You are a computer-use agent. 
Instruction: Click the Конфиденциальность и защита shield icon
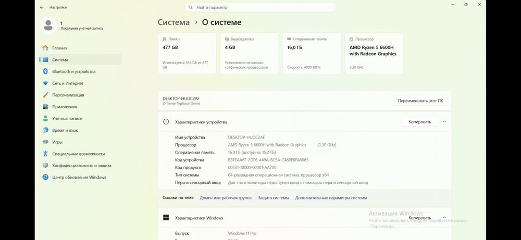[45, 166]
